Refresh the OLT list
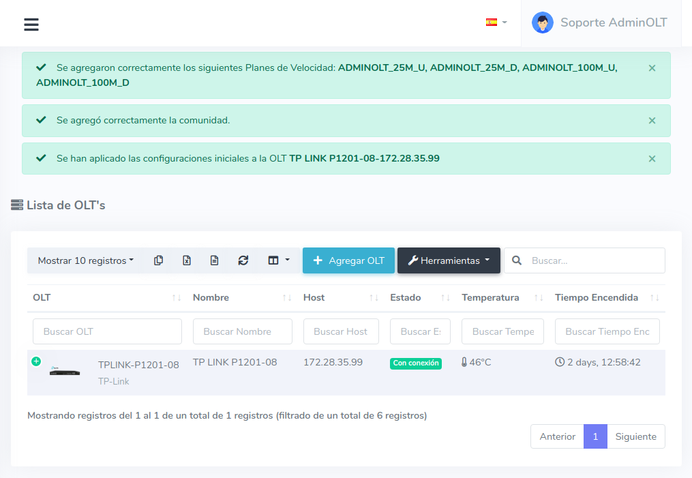Viewport: 692px width, 478px height. tap(243, 260)
